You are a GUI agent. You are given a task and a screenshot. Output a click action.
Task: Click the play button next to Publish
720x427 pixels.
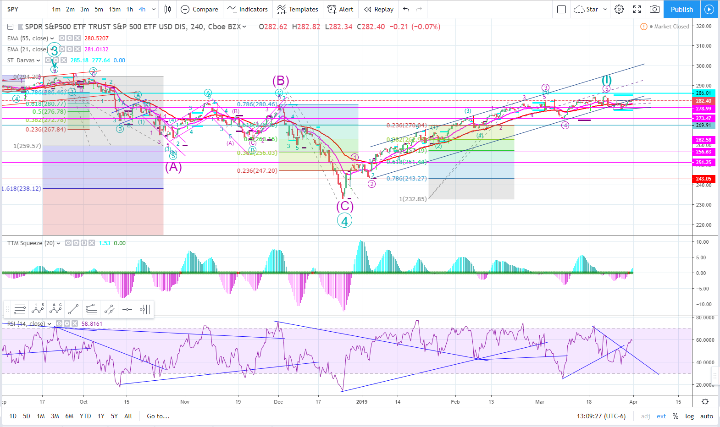click(709, 9)
